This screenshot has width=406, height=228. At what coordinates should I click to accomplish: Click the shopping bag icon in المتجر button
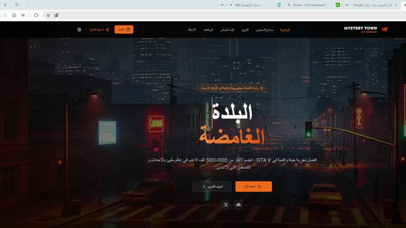128,29
